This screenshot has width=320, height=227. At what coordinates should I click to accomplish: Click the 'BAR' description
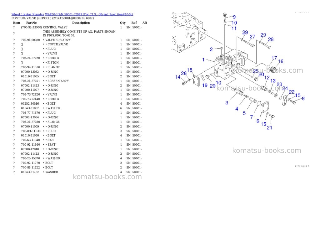50,140
